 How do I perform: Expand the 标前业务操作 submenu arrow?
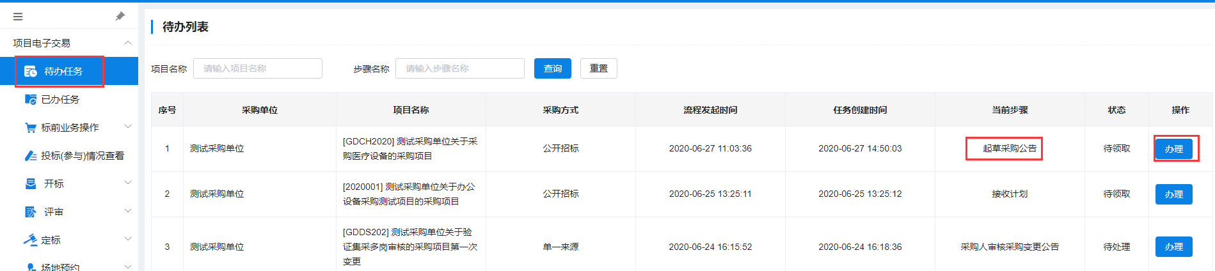pos(128,127)
